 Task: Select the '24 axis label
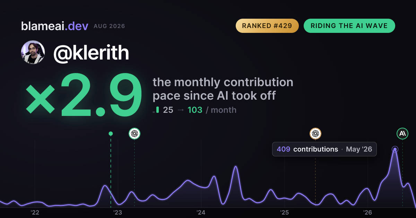pyautogui.click(x=201, y=212)
